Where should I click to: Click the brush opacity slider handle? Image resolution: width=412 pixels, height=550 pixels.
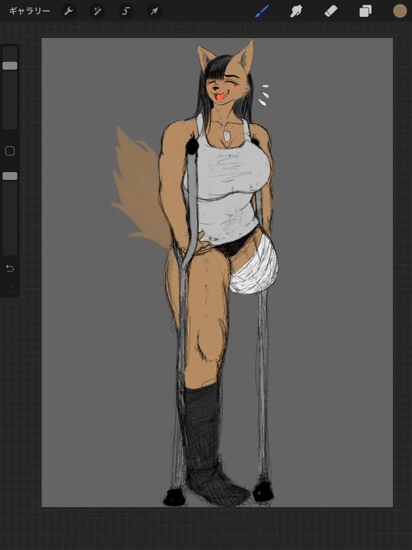click(10, 176)
